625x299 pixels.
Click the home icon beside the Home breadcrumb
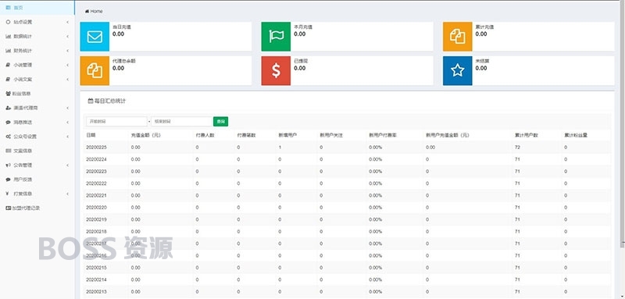(x=87, y=11)
